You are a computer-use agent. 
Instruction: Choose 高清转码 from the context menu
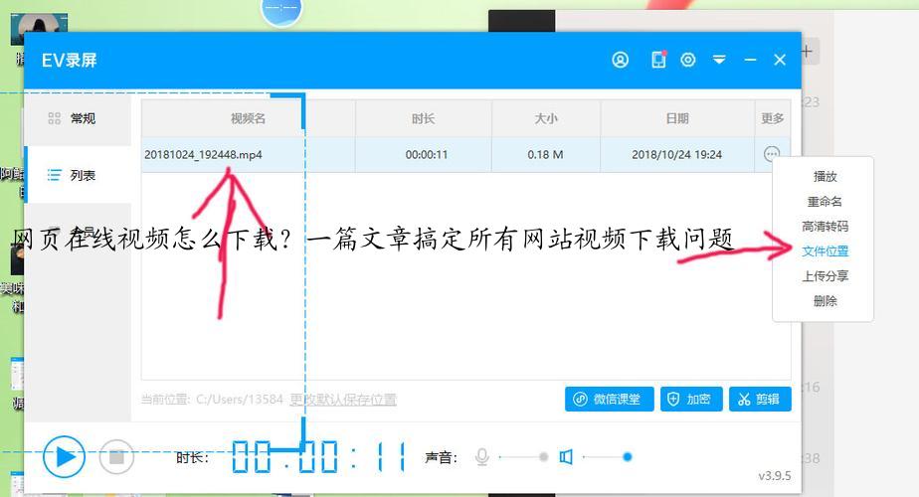(825, 227)
